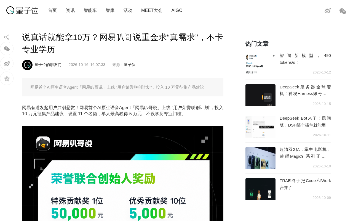Click the article title 说真话就能拿10万
This screenshot has height=221, width=353.
[123, 43]
